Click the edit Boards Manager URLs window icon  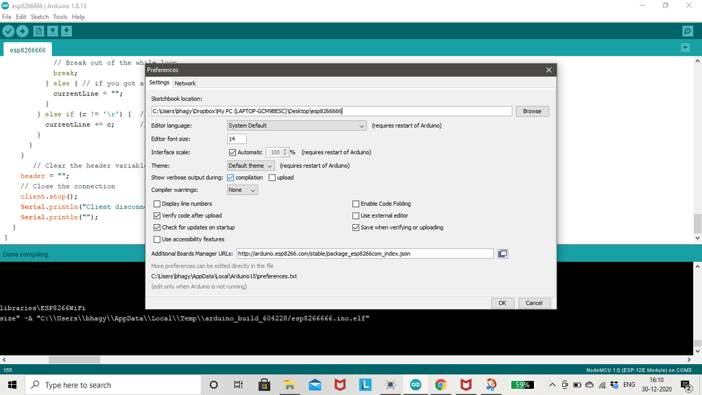(503, 254)
